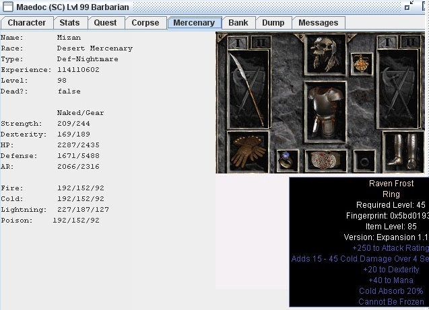Click 'Def-Nightmare' type value
429x310 pixels.
click(88, 59)
